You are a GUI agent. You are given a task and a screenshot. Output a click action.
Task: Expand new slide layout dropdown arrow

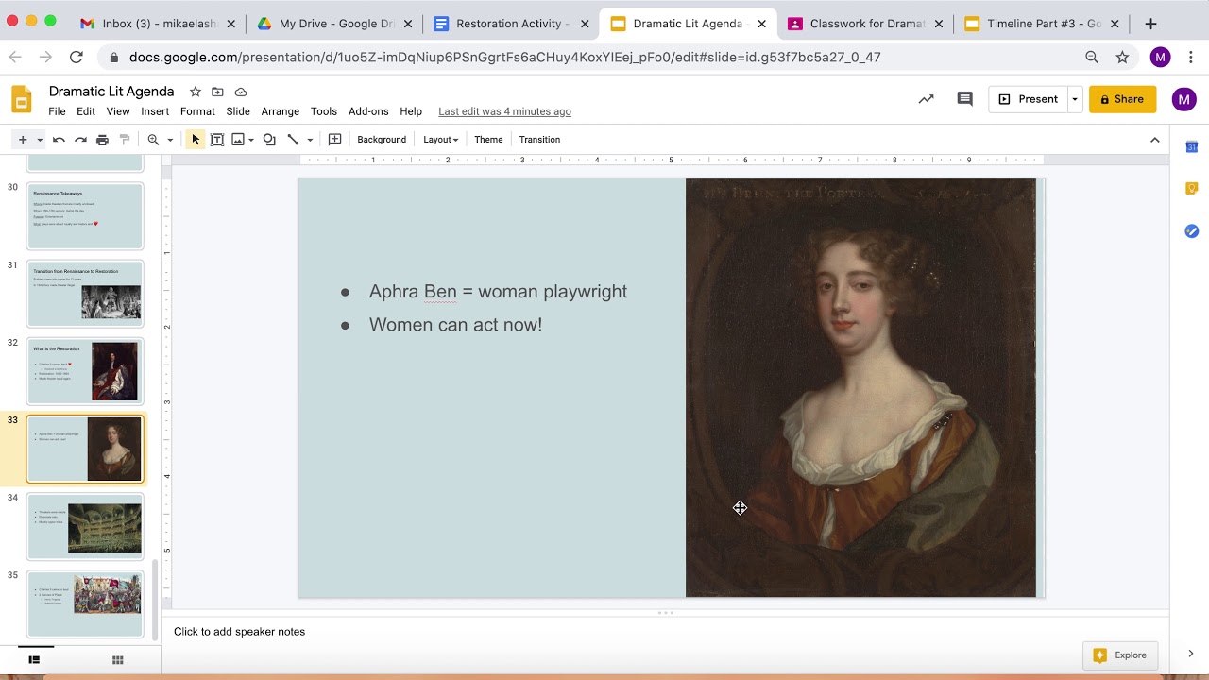(x=40, y=140)
